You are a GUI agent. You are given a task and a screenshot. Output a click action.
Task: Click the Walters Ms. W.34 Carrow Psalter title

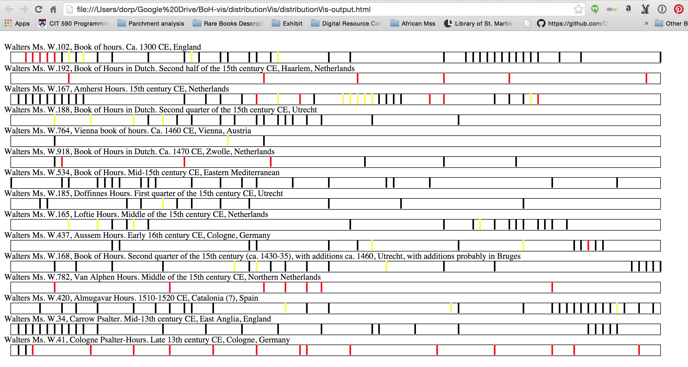[138, 319]
